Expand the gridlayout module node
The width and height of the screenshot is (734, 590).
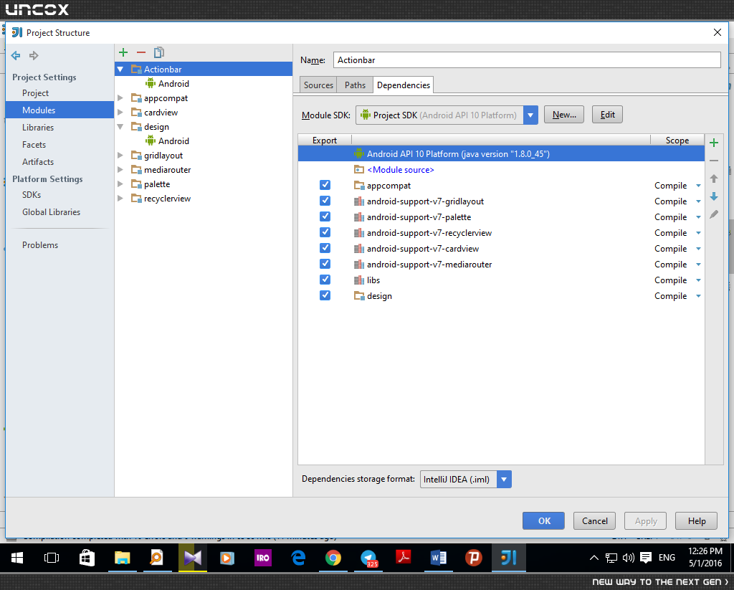(x=120, y=156)
